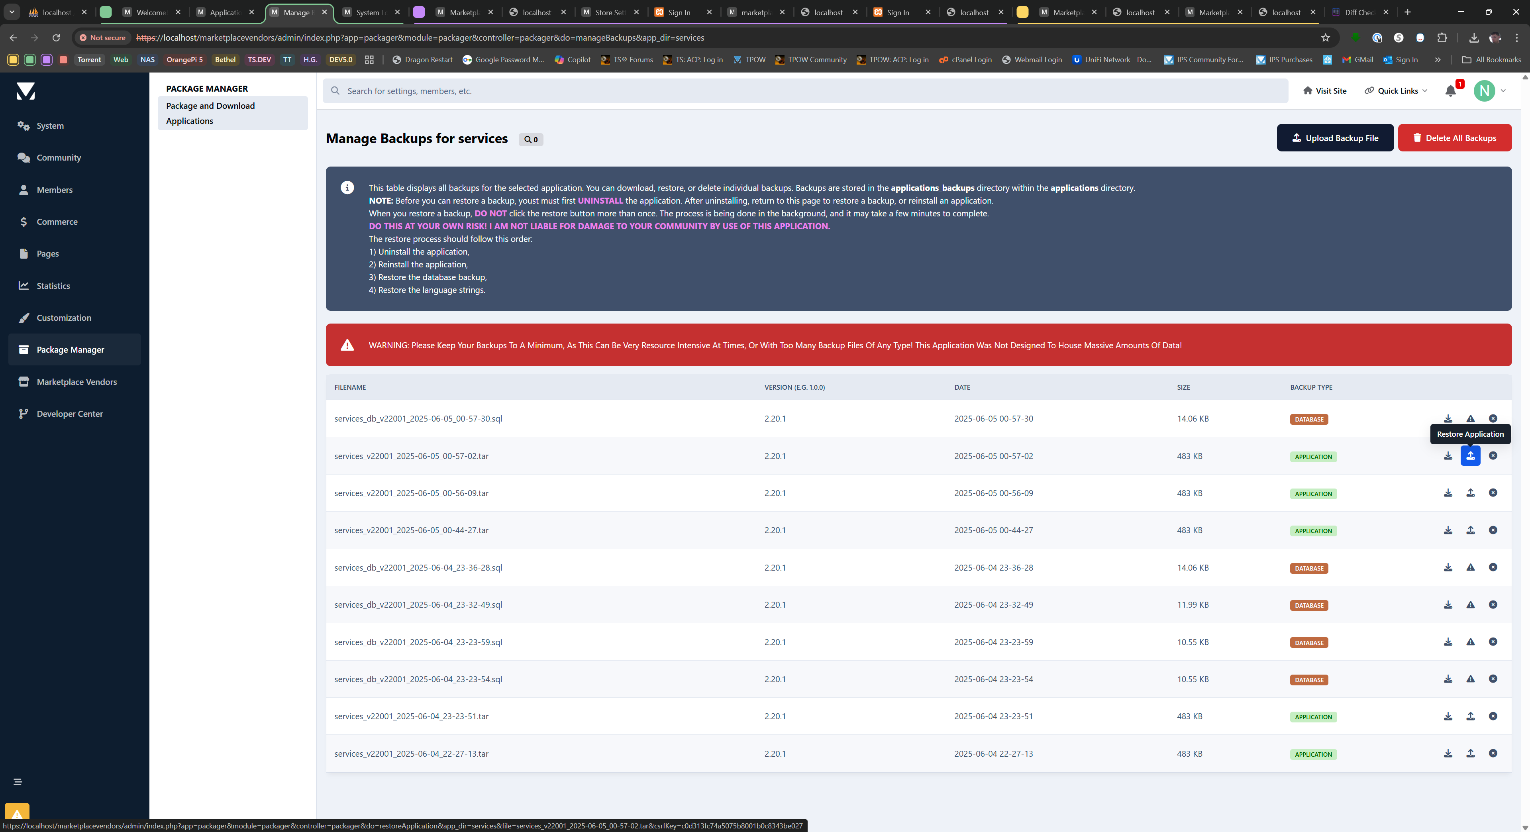Open All Bookmarks folder
The width and height of the screenshot is (1530, 832).
coord(1491,59)
